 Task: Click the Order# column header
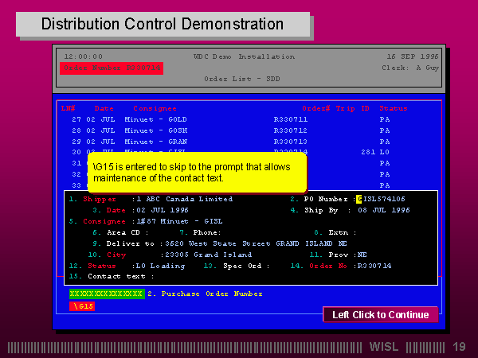click(x=316, y=108)
